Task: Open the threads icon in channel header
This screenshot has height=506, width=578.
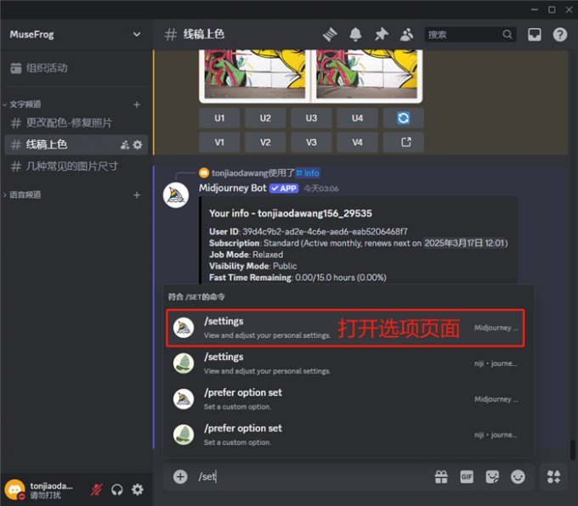Action: [x=330, y=35]
